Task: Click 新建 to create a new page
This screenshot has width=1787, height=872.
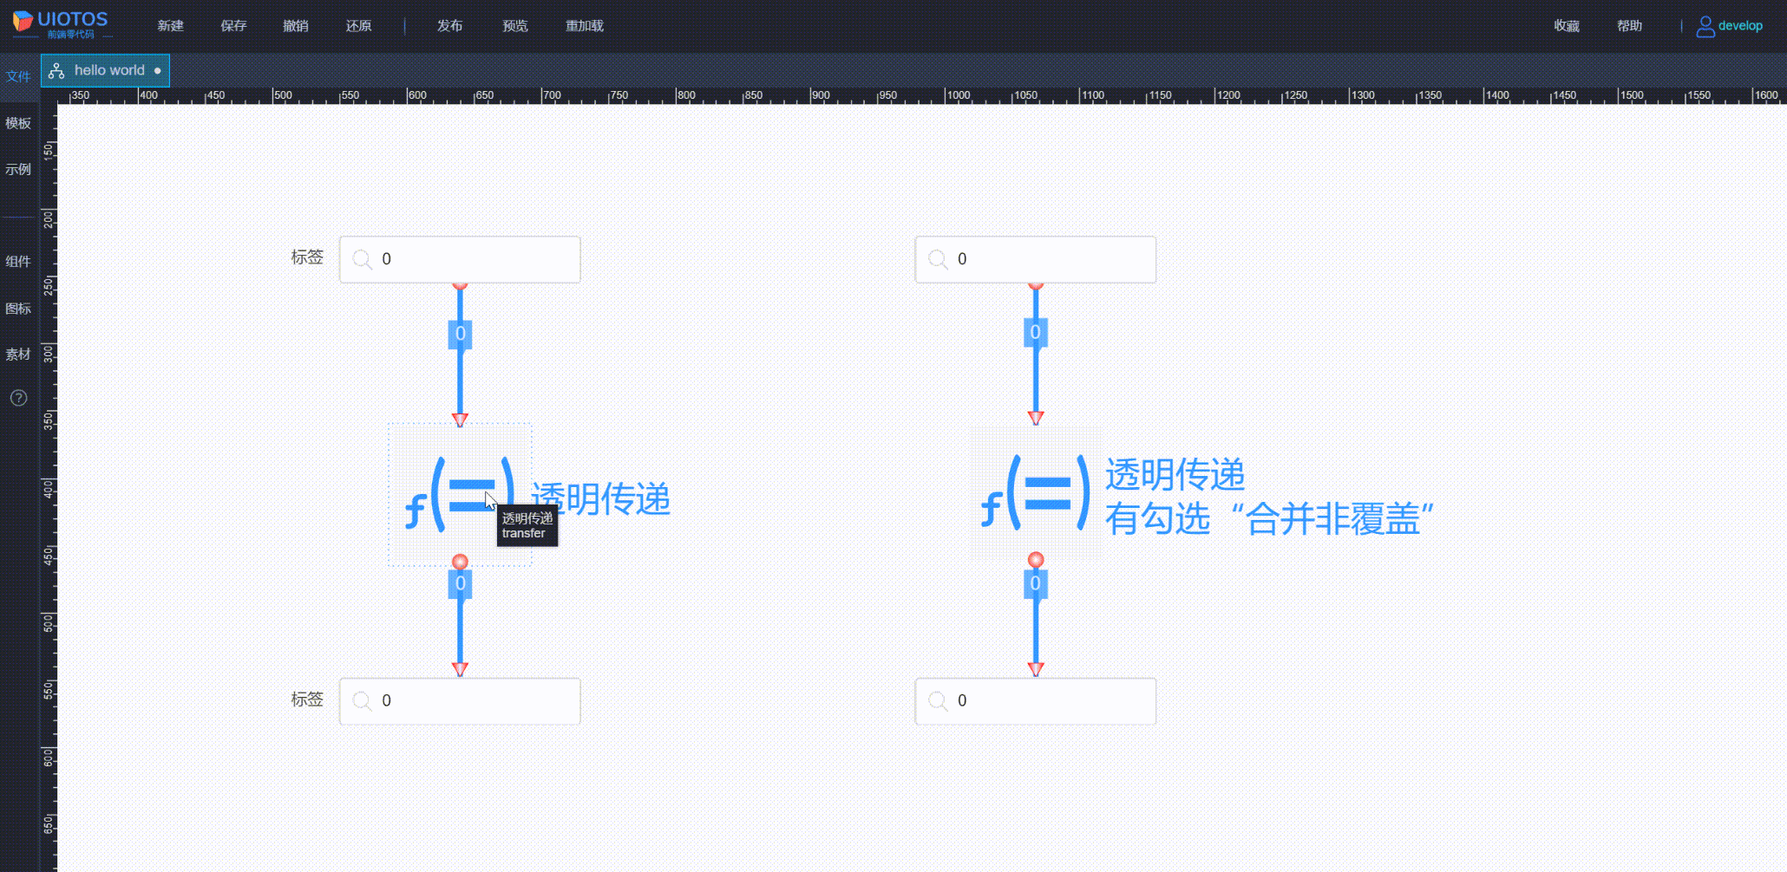Action: (170, 26)
